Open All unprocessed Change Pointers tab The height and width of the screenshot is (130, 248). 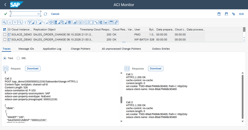[121, 49]
